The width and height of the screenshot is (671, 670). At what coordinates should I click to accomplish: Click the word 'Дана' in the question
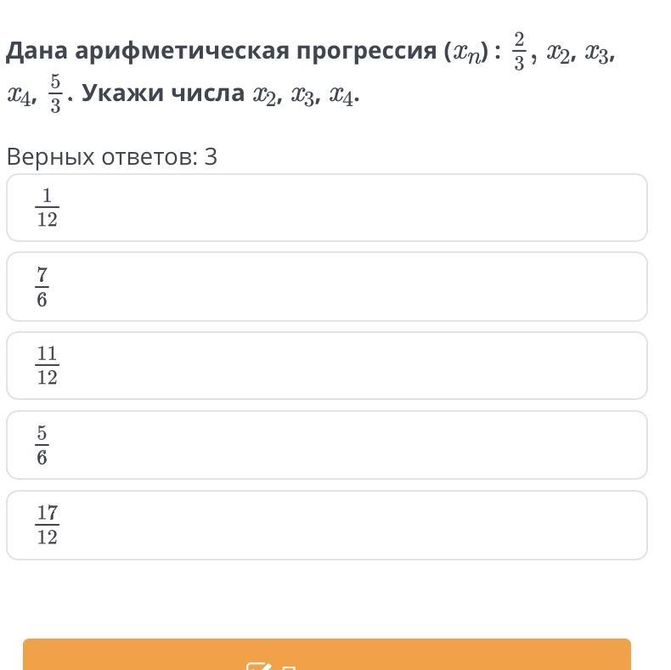pyautogui.click(x=37, y=52)
